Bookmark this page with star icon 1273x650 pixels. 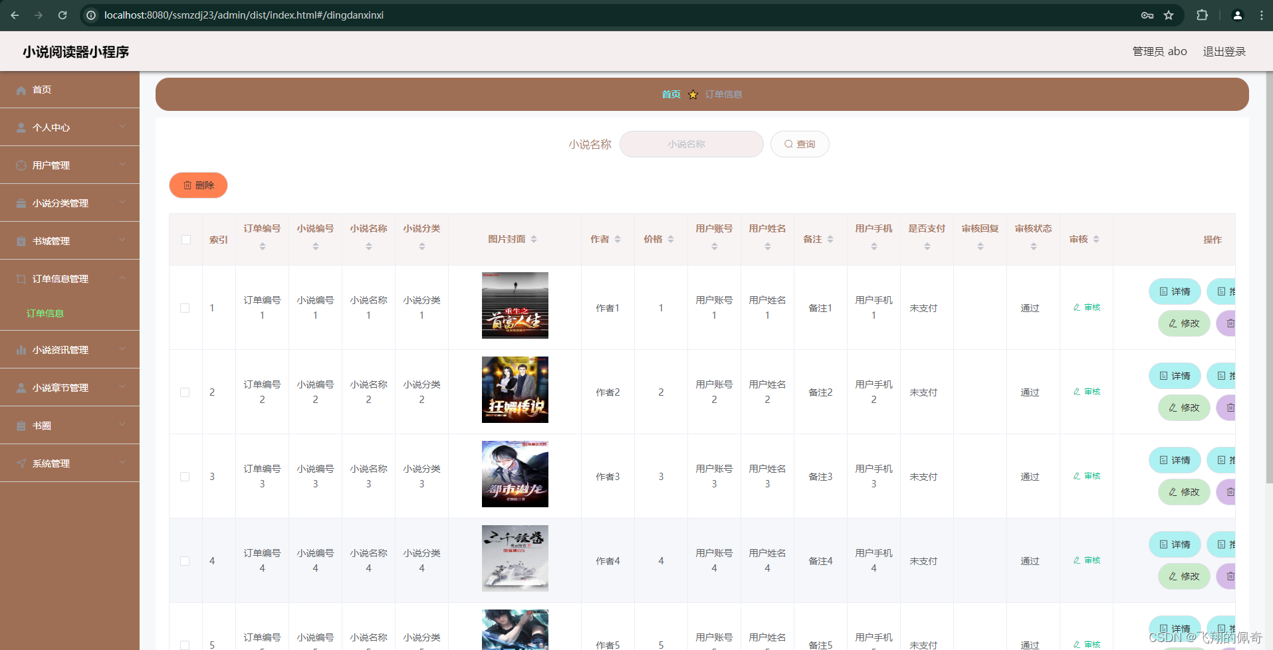[1169, 15]
